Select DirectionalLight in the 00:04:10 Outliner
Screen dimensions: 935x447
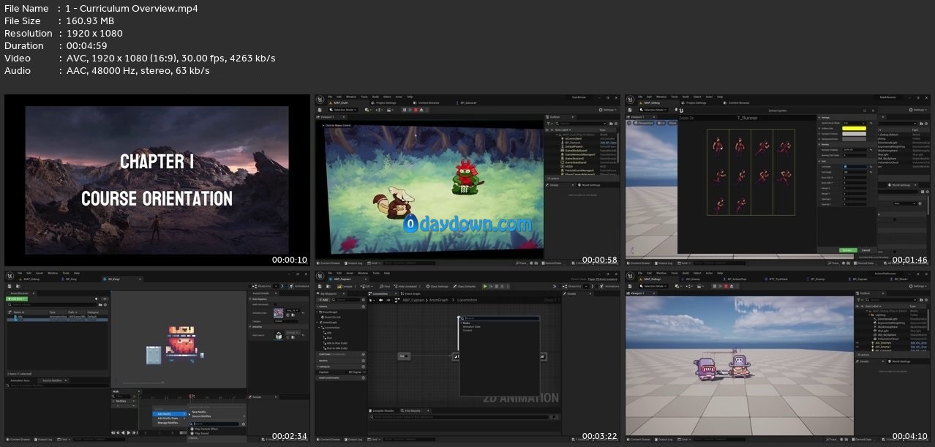[887, 320]
